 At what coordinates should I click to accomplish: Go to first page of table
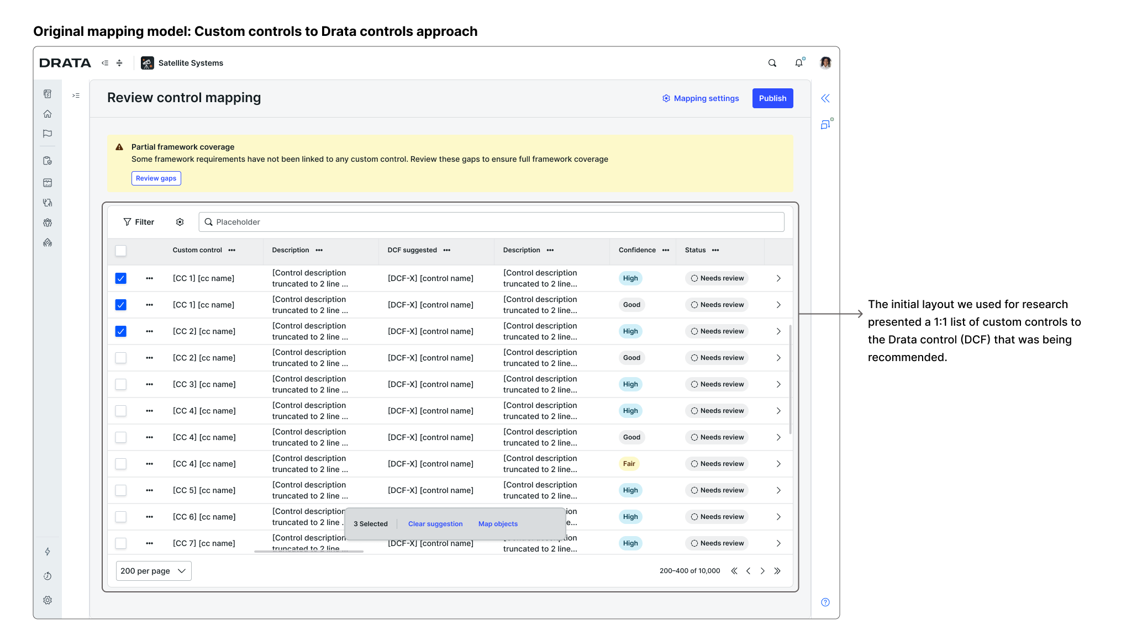(x=734, y=571)
